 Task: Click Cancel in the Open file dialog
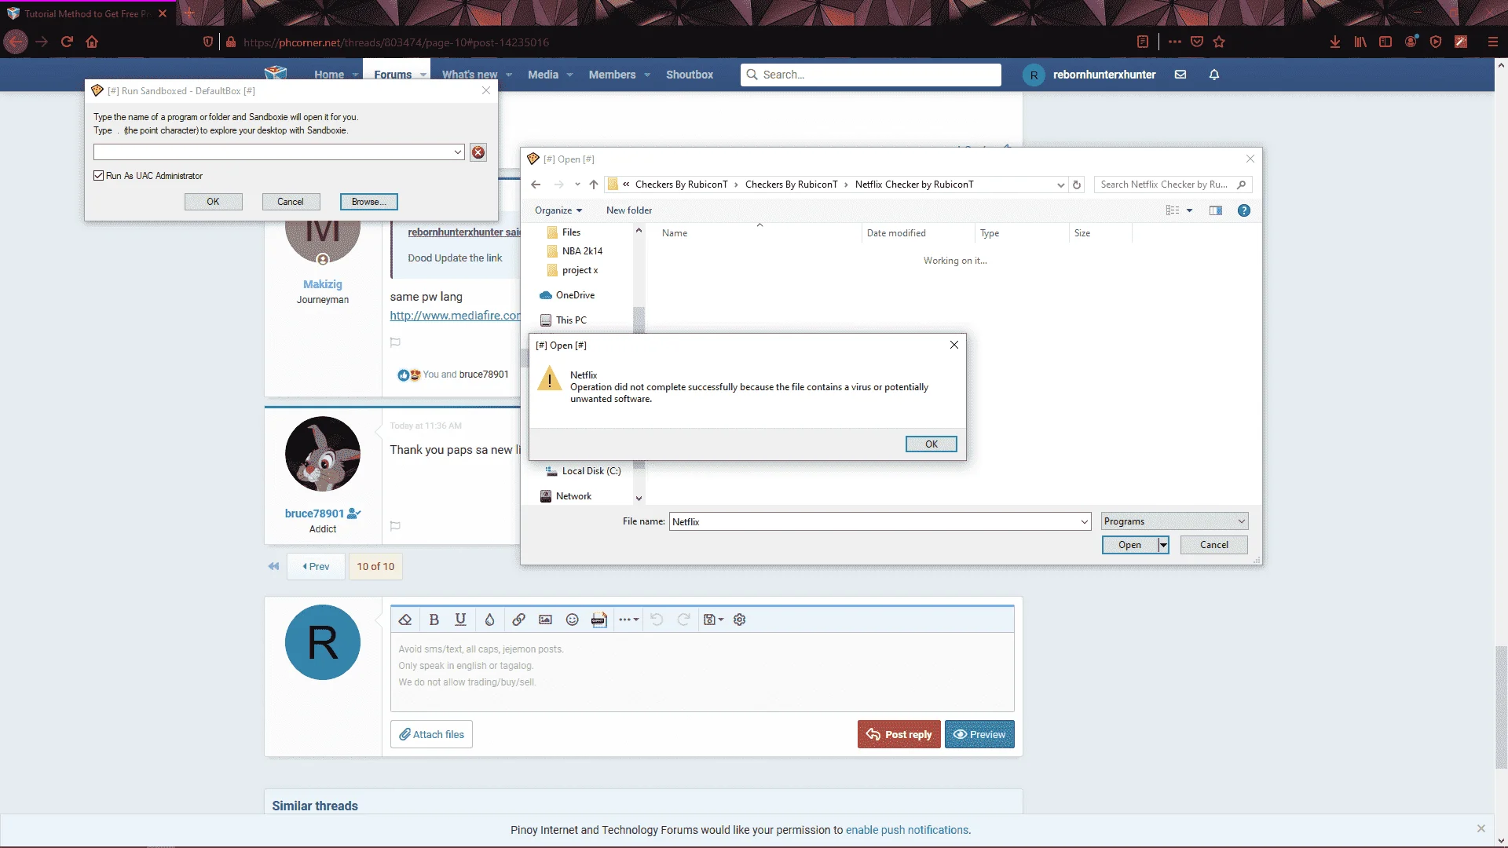(1213, 545)
